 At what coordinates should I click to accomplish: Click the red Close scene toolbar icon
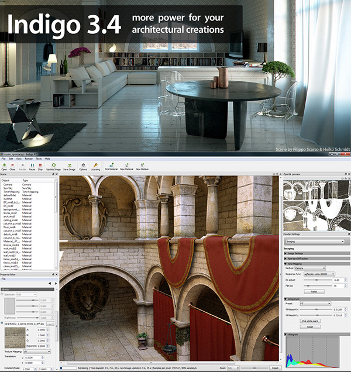click(12, 166)
